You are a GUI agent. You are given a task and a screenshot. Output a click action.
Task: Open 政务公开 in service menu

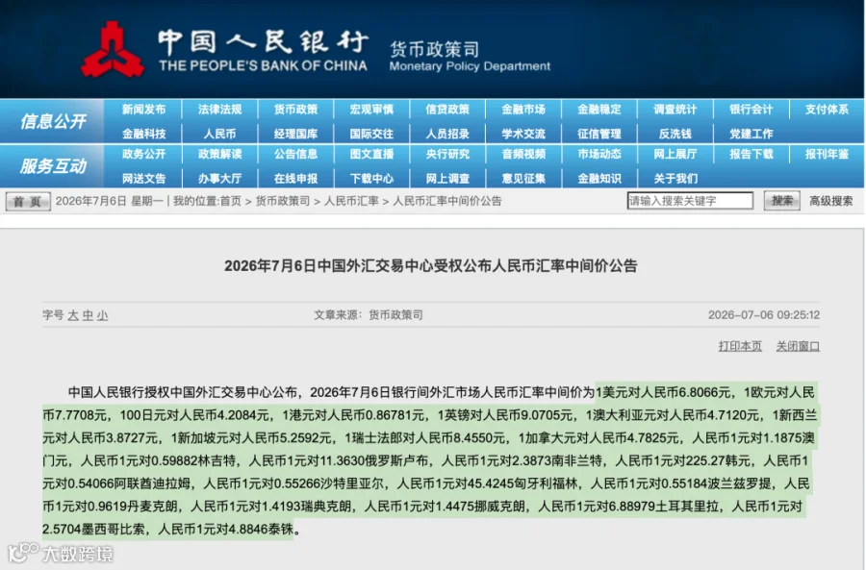pyautogui.click(x=143, y=154)
